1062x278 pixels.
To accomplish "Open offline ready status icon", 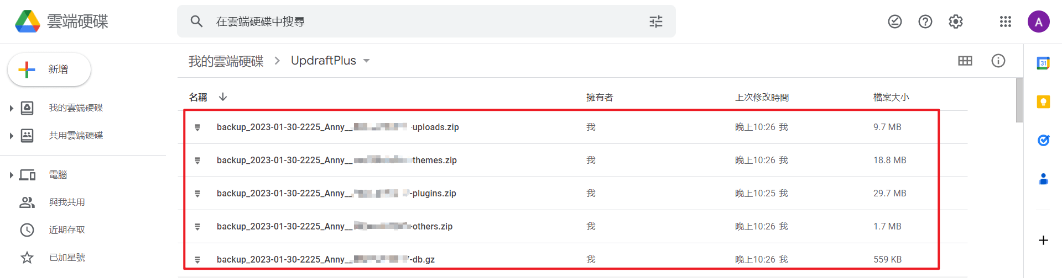I will (895, 22).
